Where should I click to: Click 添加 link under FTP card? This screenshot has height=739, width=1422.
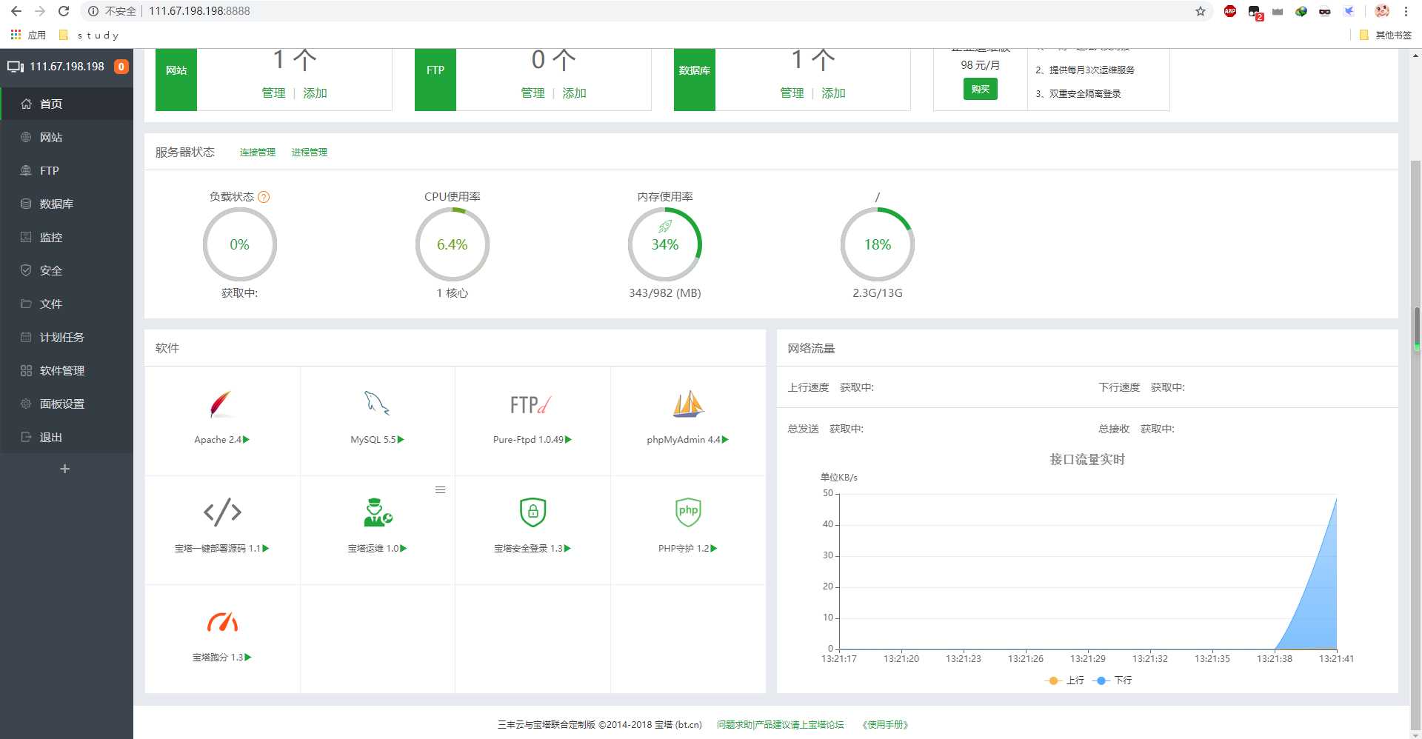[574, 93]
